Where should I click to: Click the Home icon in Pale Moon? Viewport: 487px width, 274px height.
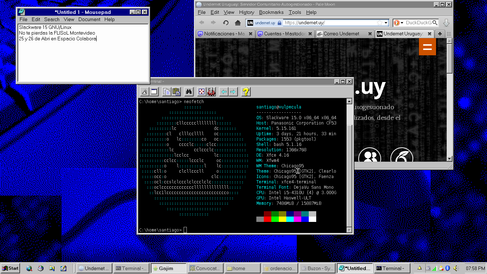point(238,23)
